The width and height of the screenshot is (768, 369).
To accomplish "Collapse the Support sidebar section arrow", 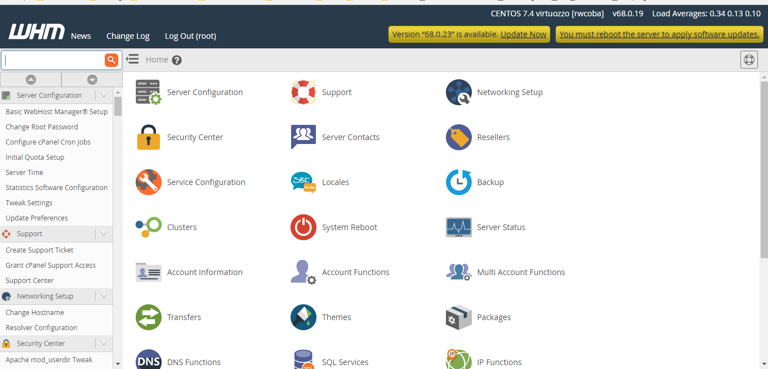I will click(104, 234).
